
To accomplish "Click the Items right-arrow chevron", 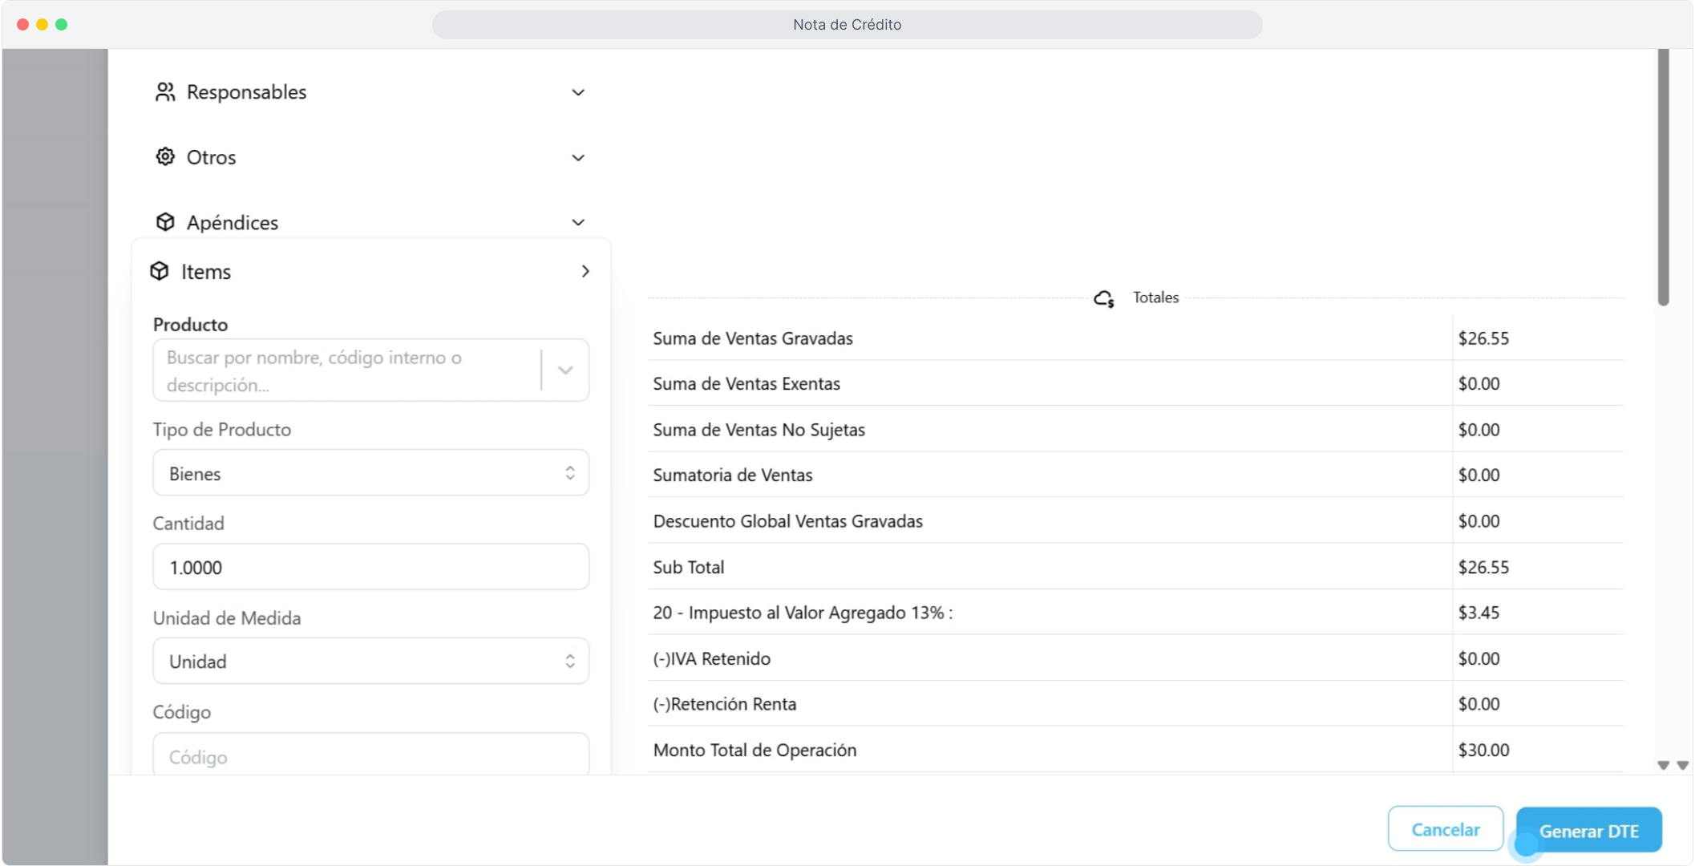I will tap(585, 271).
